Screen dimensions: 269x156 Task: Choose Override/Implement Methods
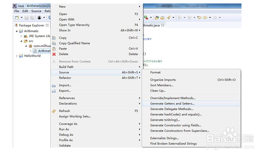[191, 98]
